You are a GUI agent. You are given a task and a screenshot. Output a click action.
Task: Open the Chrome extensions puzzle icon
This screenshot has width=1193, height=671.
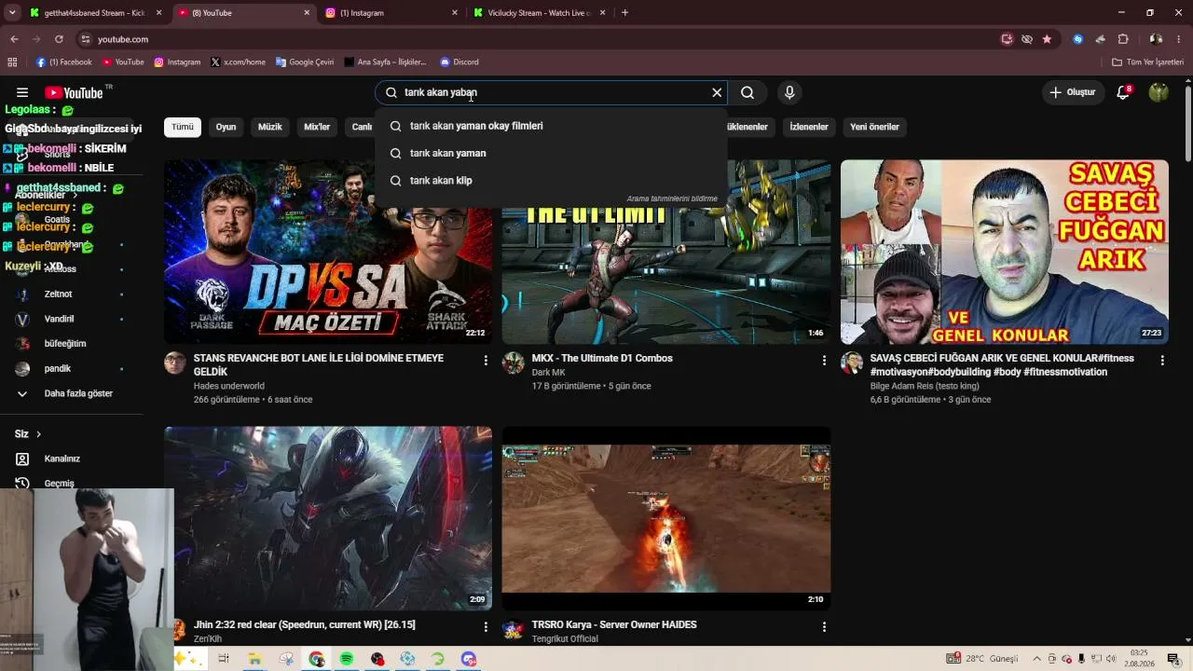[1123, 39]
